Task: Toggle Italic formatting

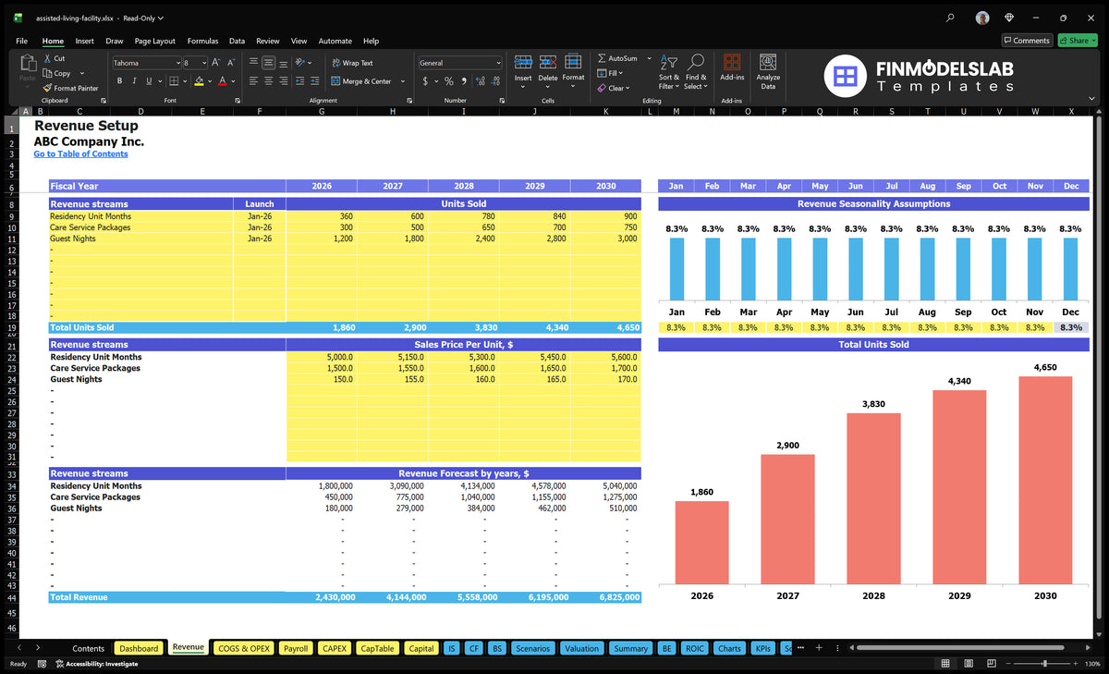Action: pyautogui.click(x=133, y=81)
